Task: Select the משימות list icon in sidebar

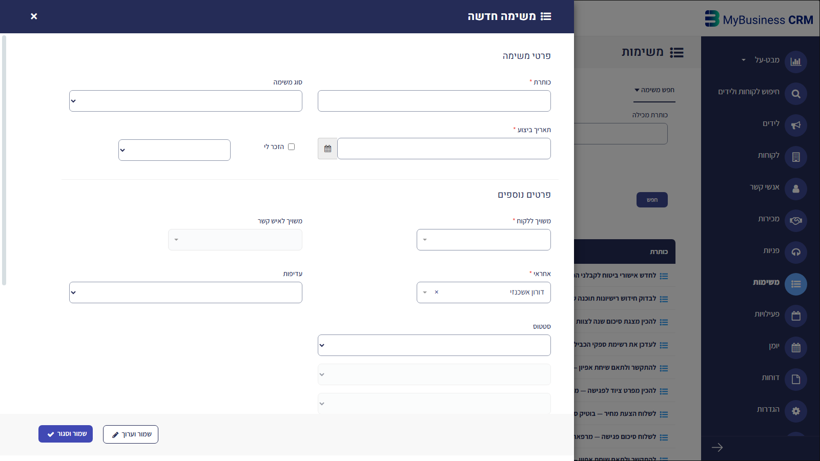Action: tap(795, 284)
